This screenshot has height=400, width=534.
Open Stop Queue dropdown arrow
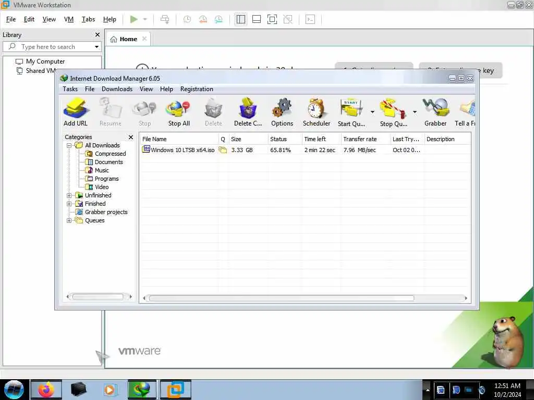415,112
